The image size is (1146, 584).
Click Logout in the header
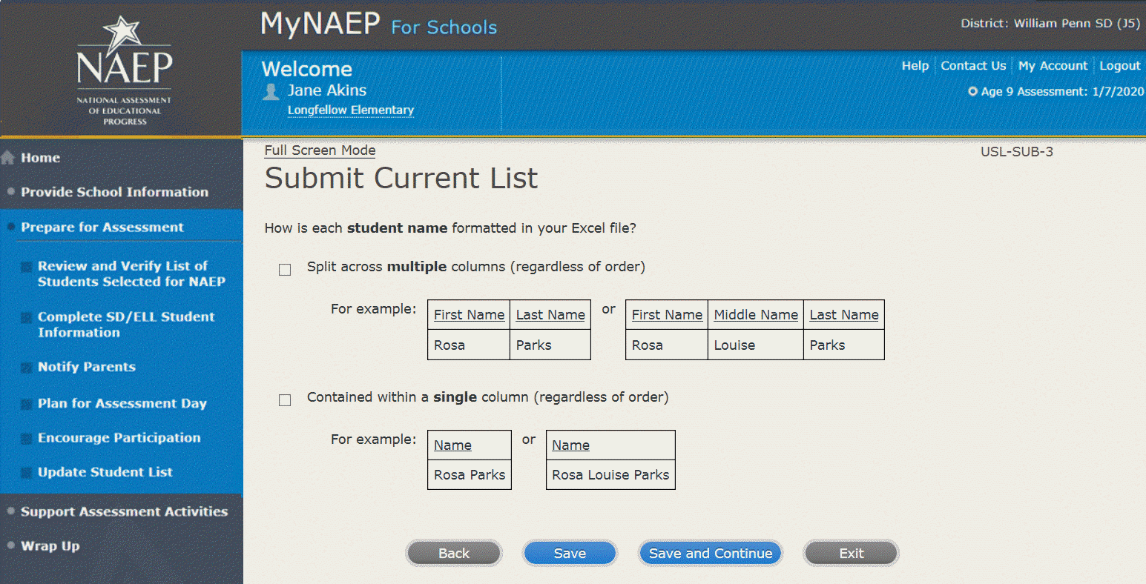(1119, 66)
